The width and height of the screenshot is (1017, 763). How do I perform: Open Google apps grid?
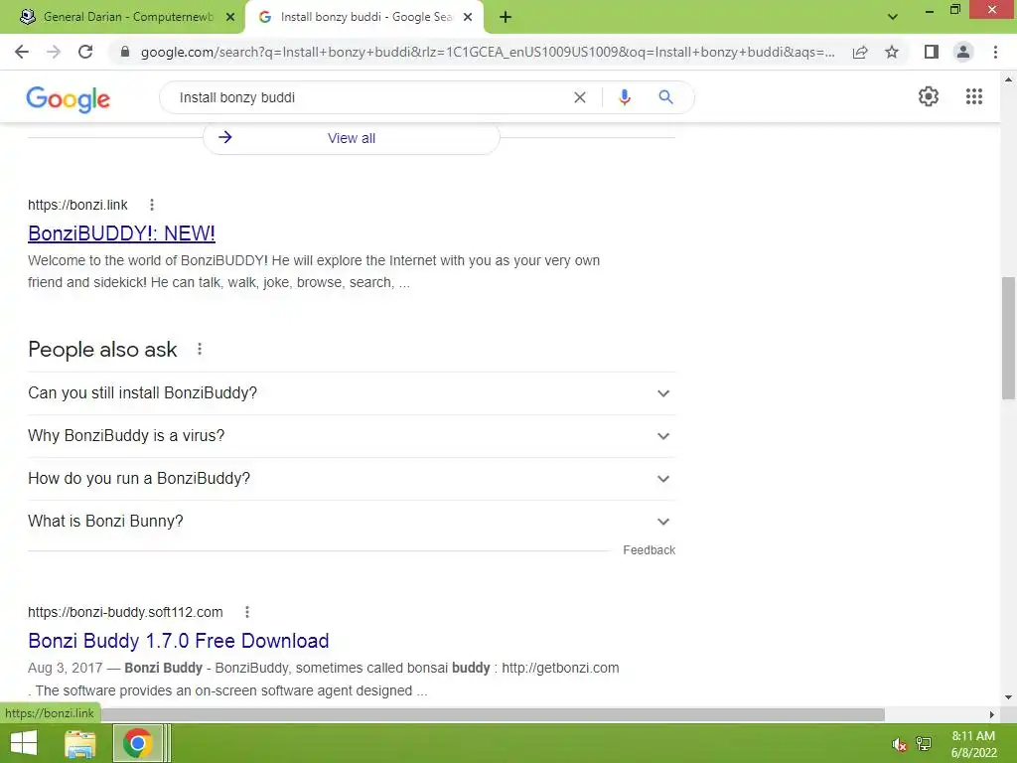pyautogui.click(x=974, y=96)
